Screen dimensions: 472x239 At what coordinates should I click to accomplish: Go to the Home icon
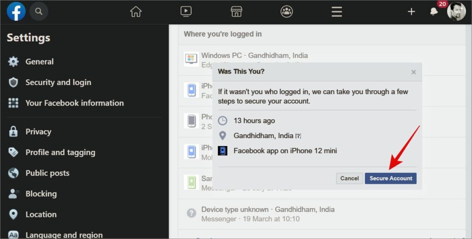[136, 12]
